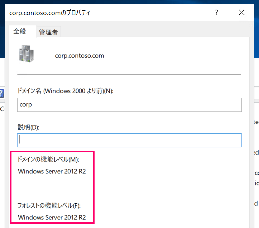Click Windows Server 2012 R2 under ドメインの機能レベル
259x228 pixels.
[52, 171]
